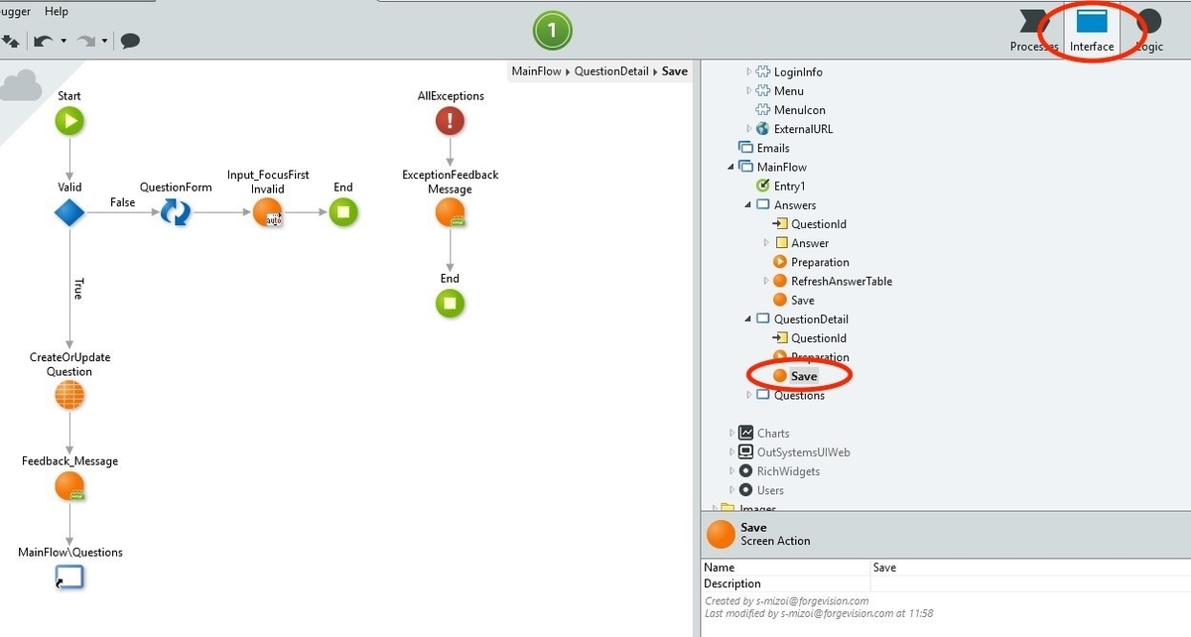This screenshot has width=1191, height=637.
Task: Open the undo history dropdown arrow
Action: tap(64, 42)
